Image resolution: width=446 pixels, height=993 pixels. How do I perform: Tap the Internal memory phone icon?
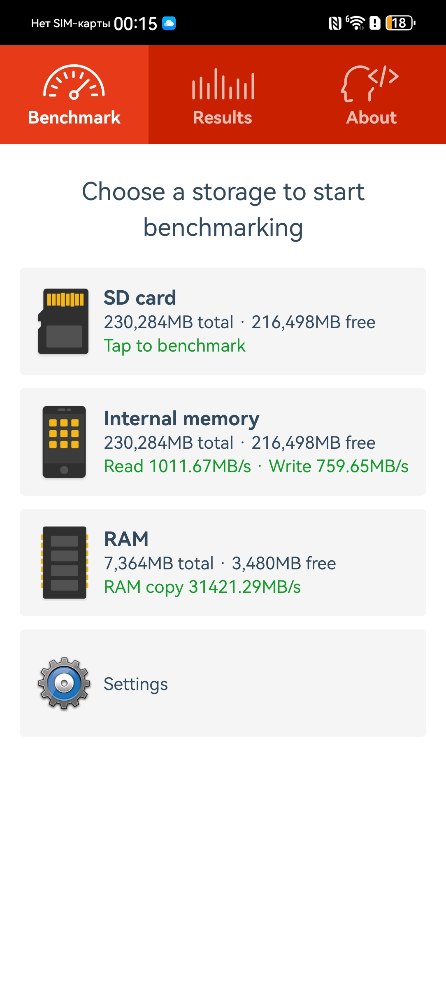point(64,442)
